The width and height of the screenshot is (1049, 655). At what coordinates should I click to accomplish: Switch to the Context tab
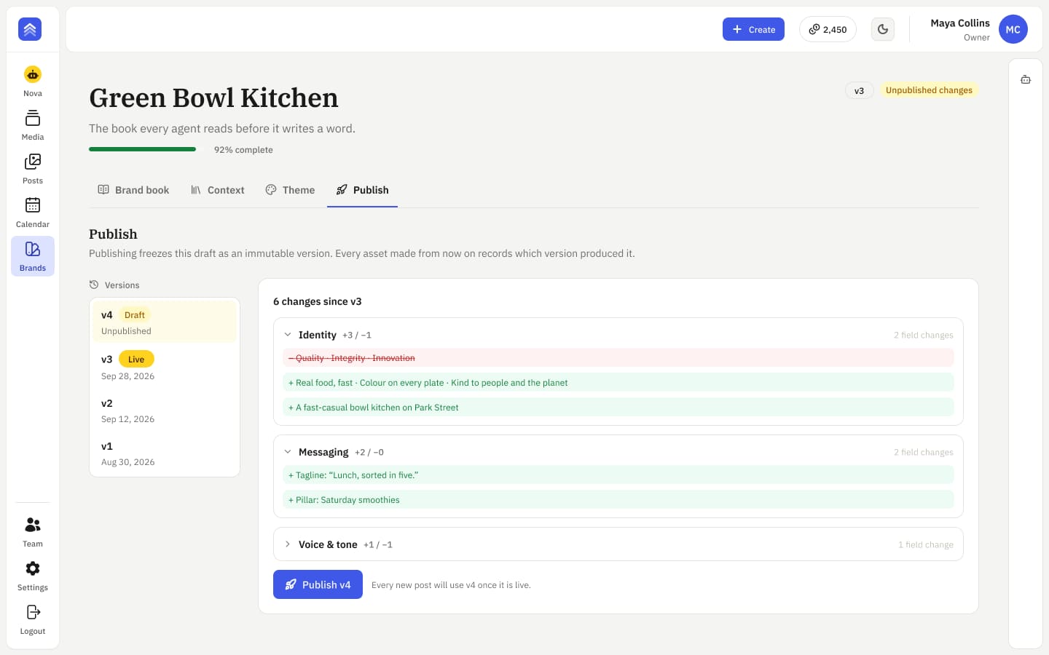click(217, 190)
